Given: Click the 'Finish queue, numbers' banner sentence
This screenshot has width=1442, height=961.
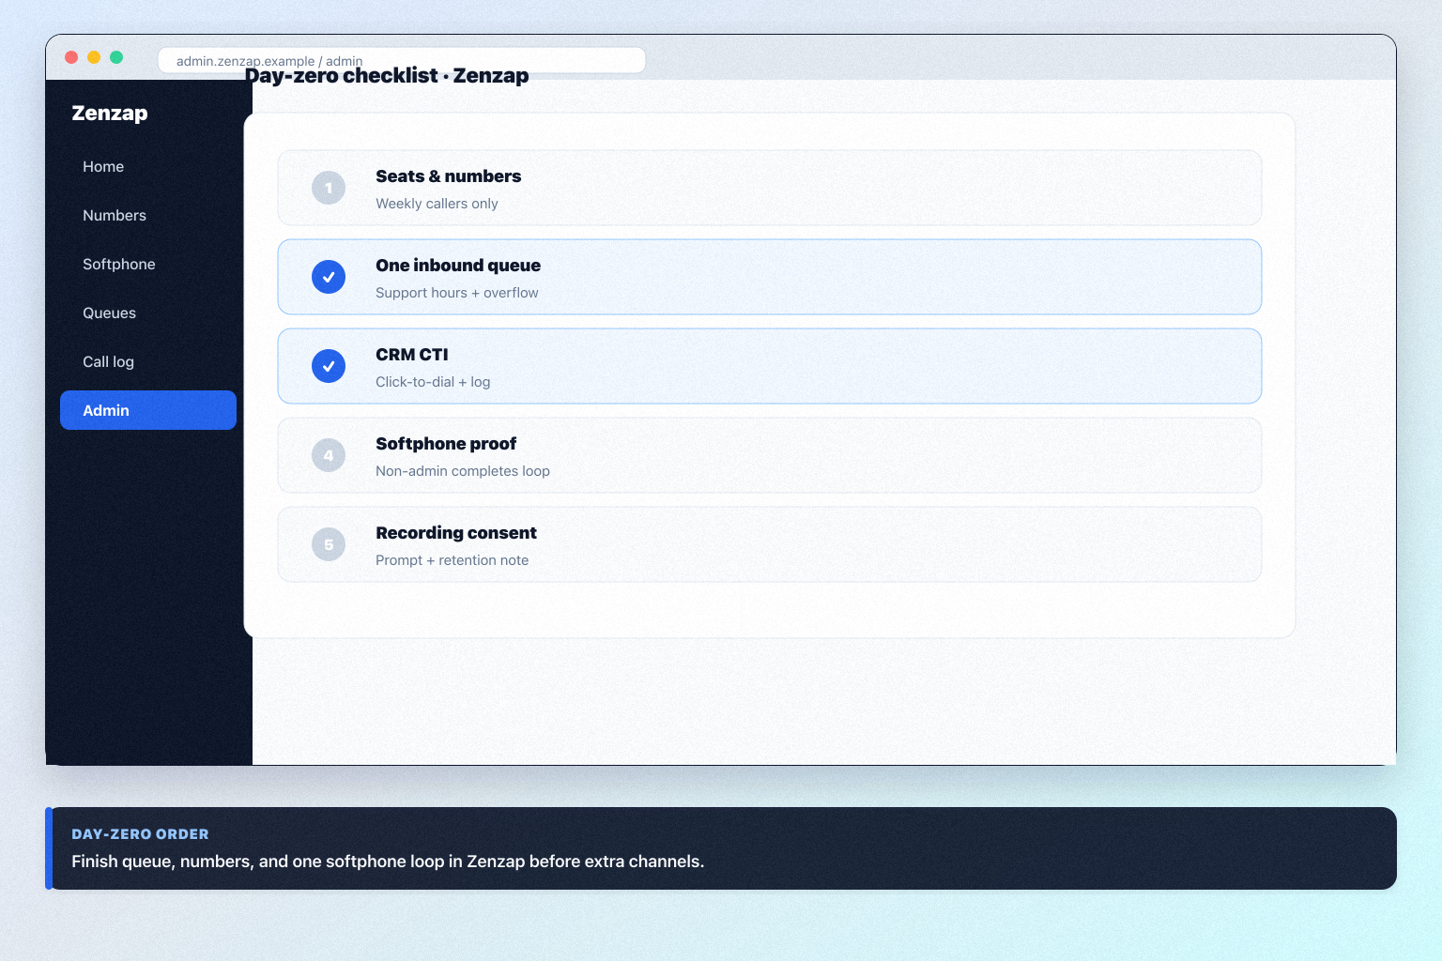Looking at the screenshot, I should point(388,862).
